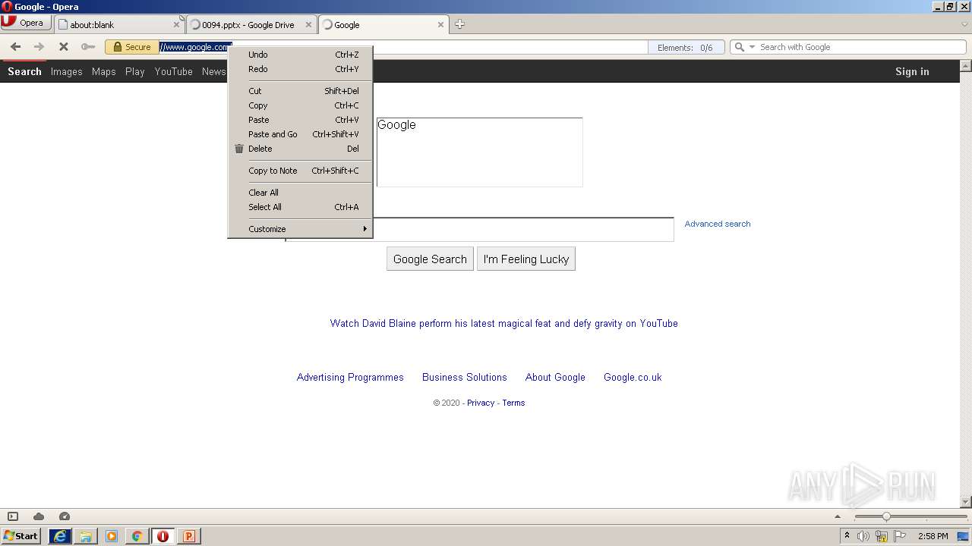Open YouTube in Google top bar
The image size is (972, 546).
[x=173, y=71]
